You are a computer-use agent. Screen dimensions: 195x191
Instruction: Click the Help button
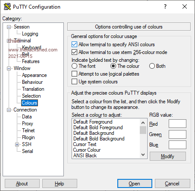[x=60, y=184]
